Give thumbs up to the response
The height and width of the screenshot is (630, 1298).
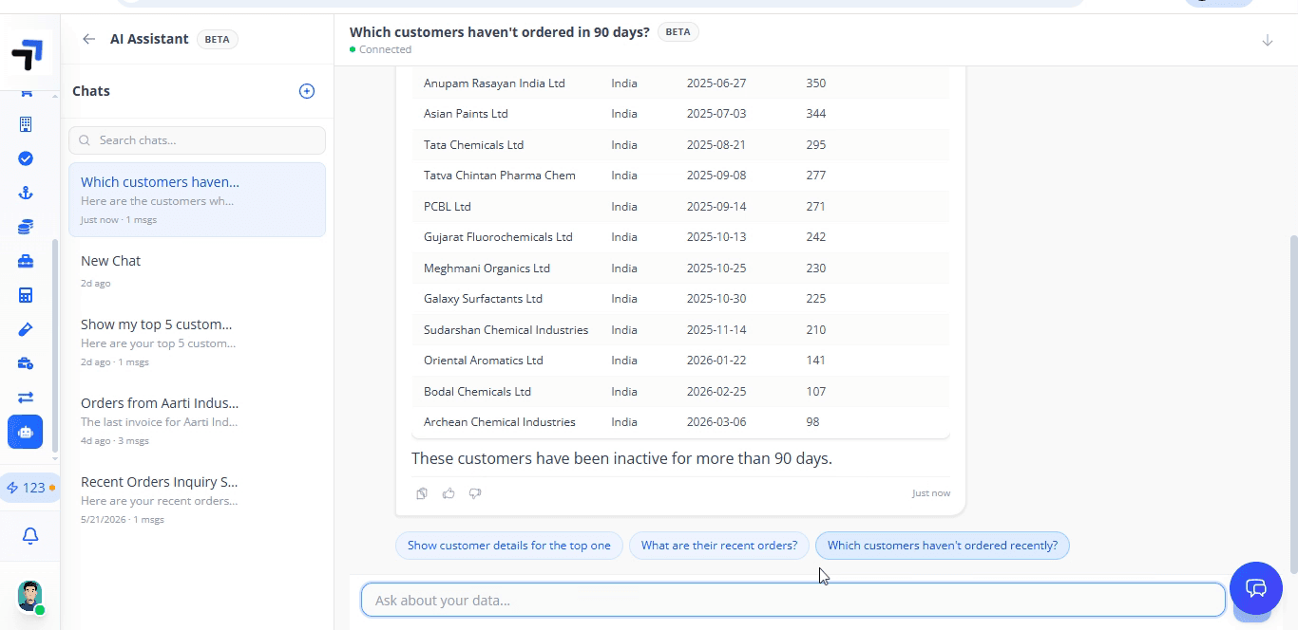pos(449,493)
